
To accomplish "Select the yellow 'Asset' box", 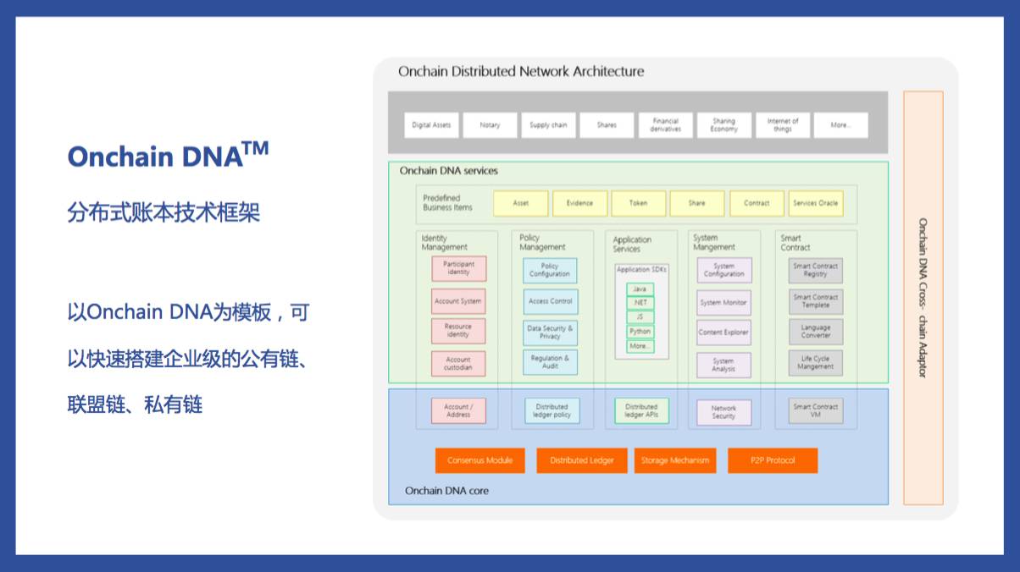I will [520, 203].
